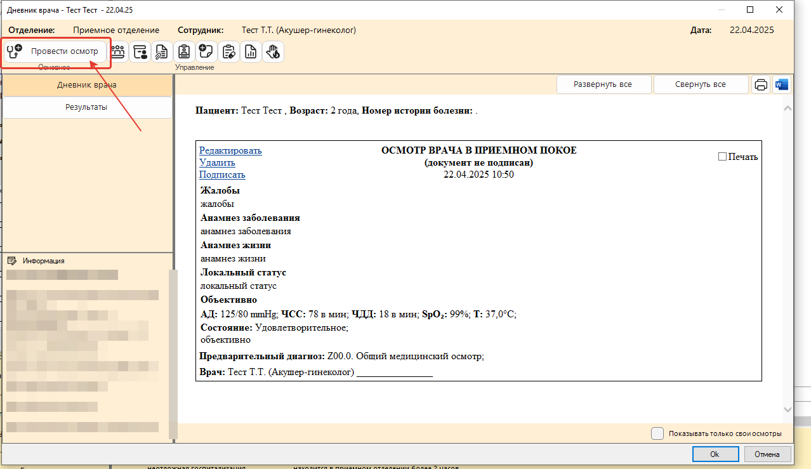This screenshot has width=811, height=469.
Task: Click the document with bar chart icon
Action: click(251, 52)
